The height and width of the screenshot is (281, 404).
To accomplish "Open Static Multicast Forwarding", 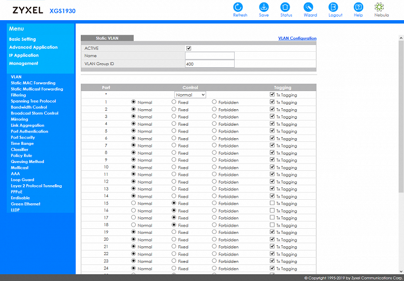I will click(37, 89).
